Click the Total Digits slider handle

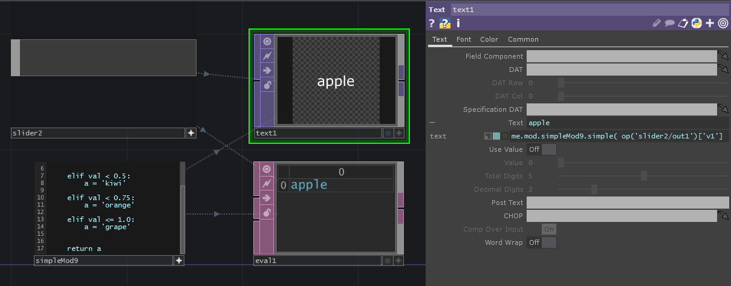tap(644, 176)
